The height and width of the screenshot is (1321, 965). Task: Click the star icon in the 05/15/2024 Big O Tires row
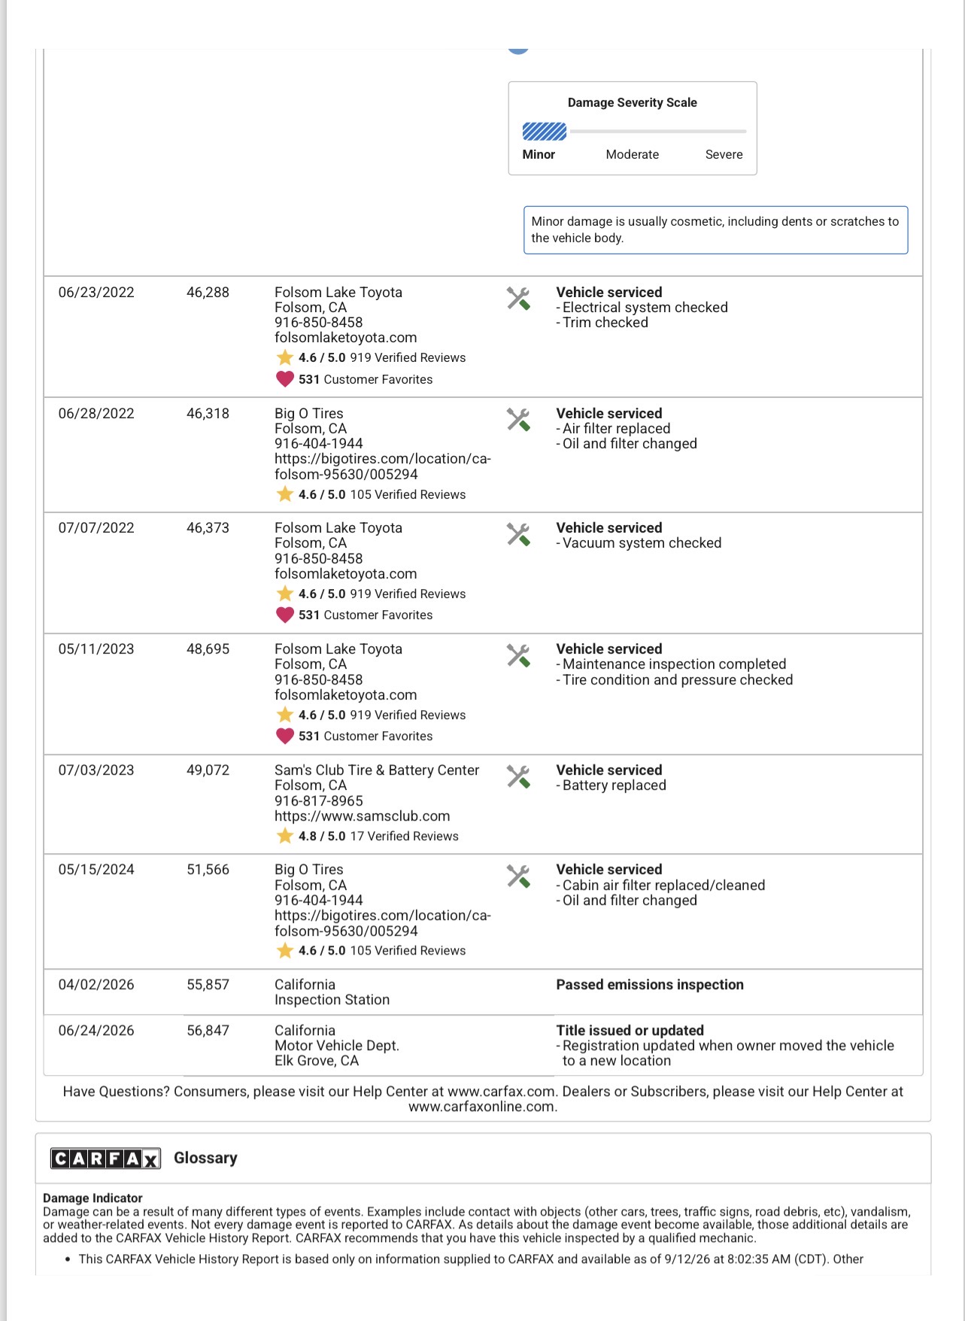click(285, 951)
